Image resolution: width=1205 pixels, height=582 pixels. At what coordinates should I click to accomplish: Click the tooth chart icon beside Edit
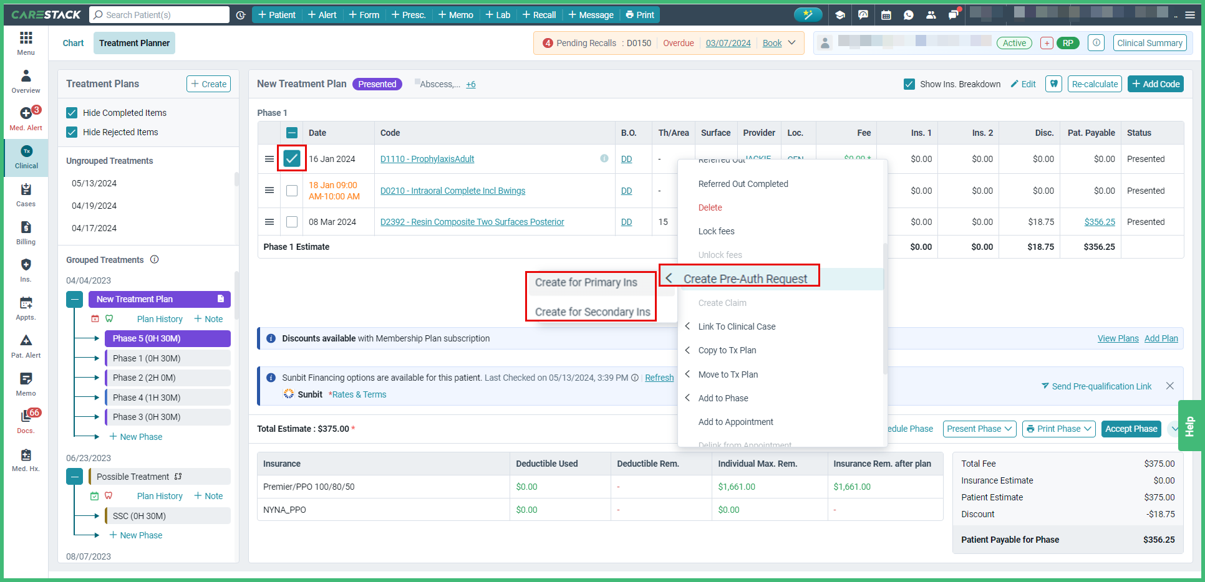coord(1053,84)
